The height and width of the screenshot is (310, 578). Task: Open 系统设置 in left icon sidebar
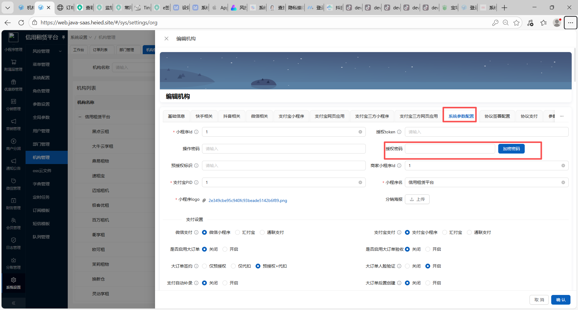click(14, 283)
